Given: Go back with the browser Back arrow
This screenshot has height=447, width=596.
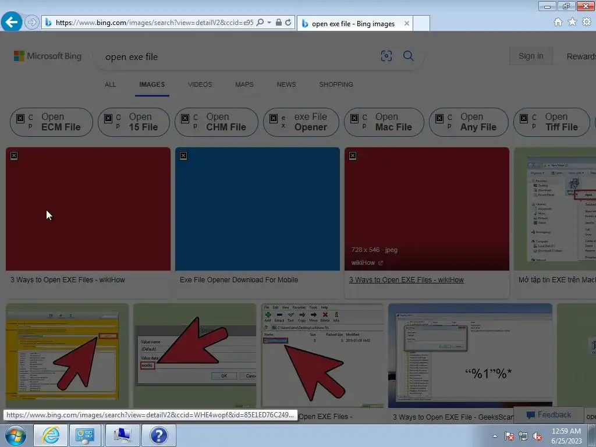Looking at the screenshot, I should coord(12,22).
